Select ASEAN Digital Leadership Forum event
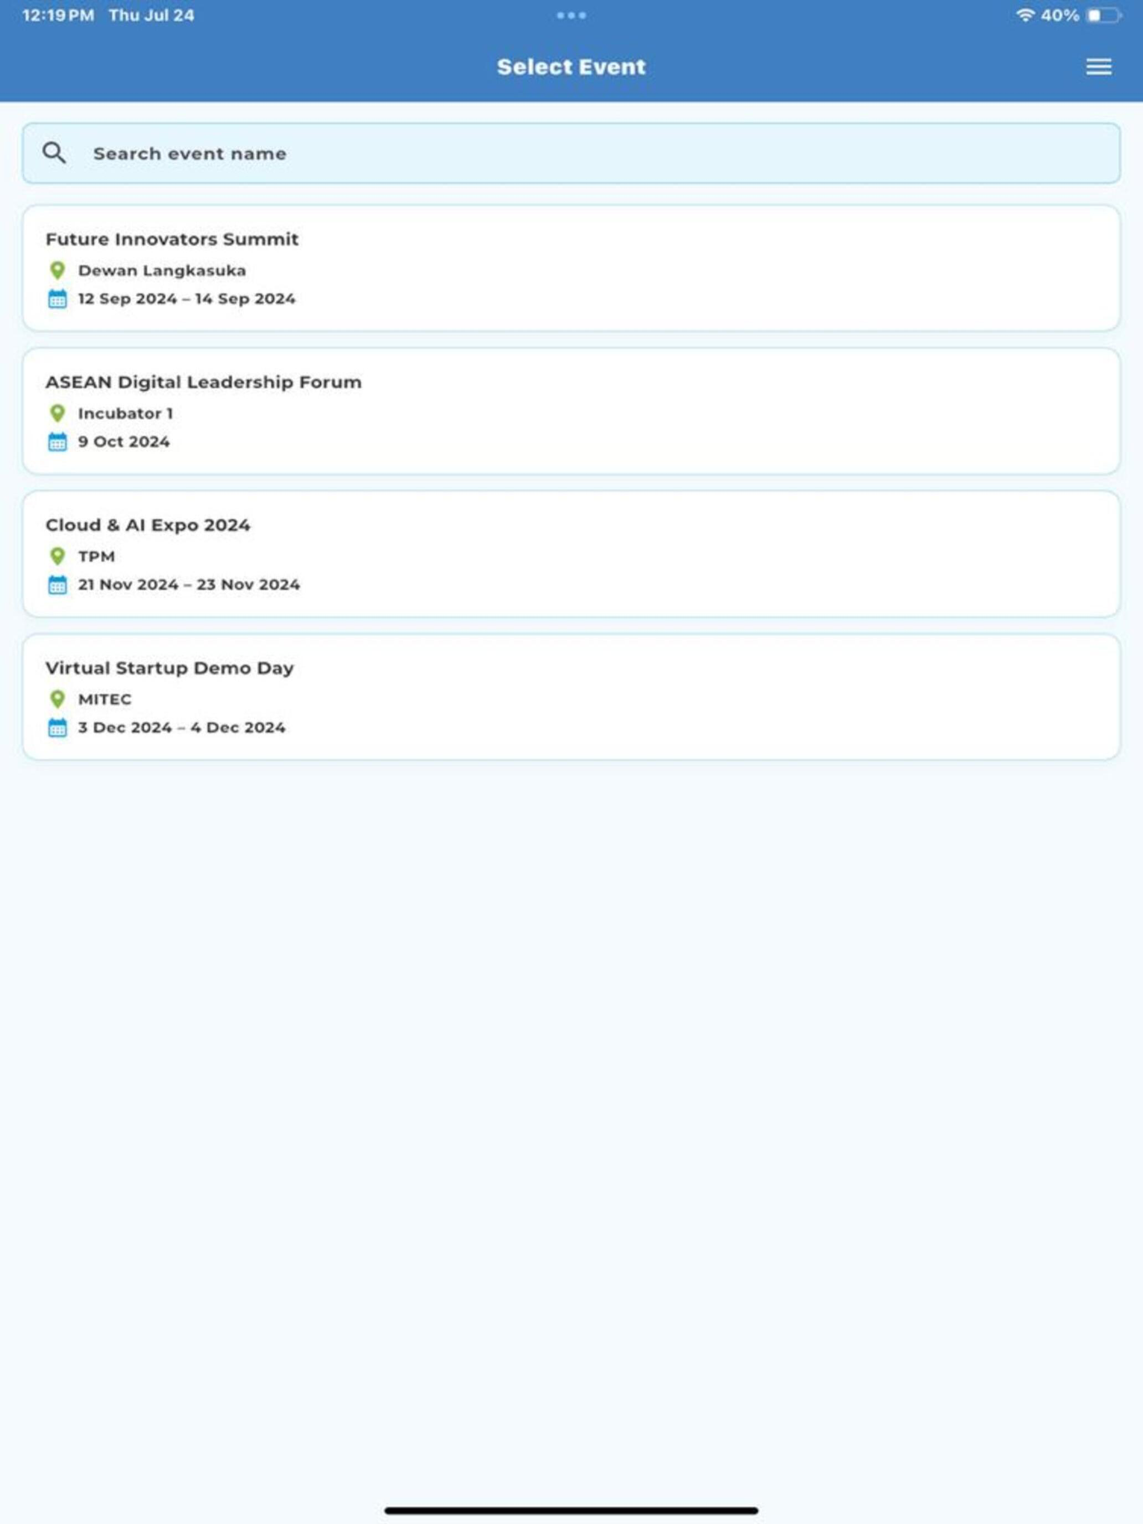This screenshot has width=1143, height=1524. pyautogui.click(x=571, y=411)
